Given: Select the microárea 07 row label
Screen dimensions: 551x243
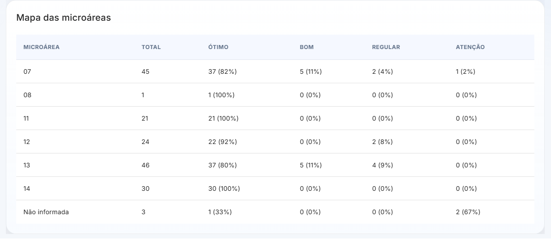Looking at the screenshot, I should tap(28, 72).
